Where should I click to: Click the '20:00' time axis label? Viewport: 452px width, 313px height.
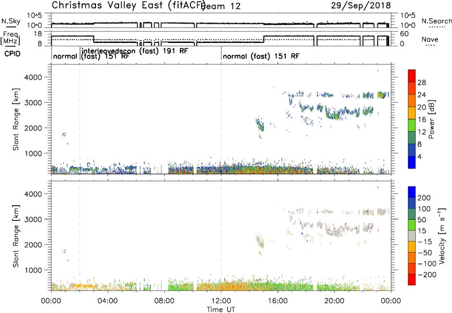(x=334, y=301)
